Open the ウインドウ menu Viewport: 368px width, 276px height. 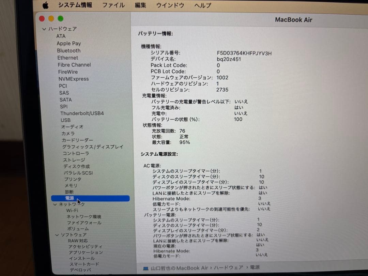[170, 5]
